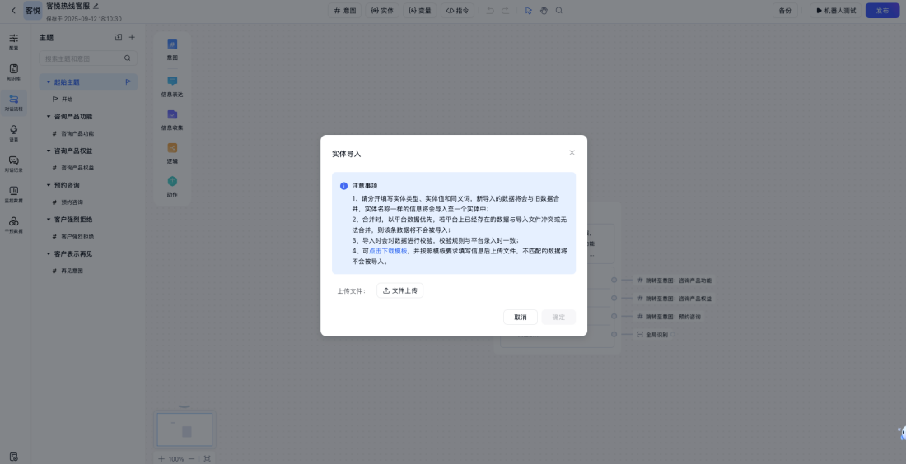This screenshot has height=464, width=906.
Task: Click the 备份 button
Action: pos(785,11)
